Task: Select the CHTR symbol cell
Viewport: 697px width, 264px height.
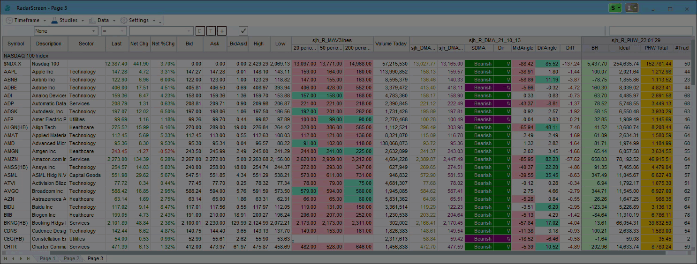Action: (16, 247)
